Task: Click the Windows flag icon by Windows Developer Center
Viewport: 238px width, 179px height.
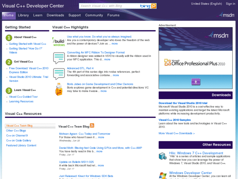Action: pyautogui.click(x=163, y=175)
